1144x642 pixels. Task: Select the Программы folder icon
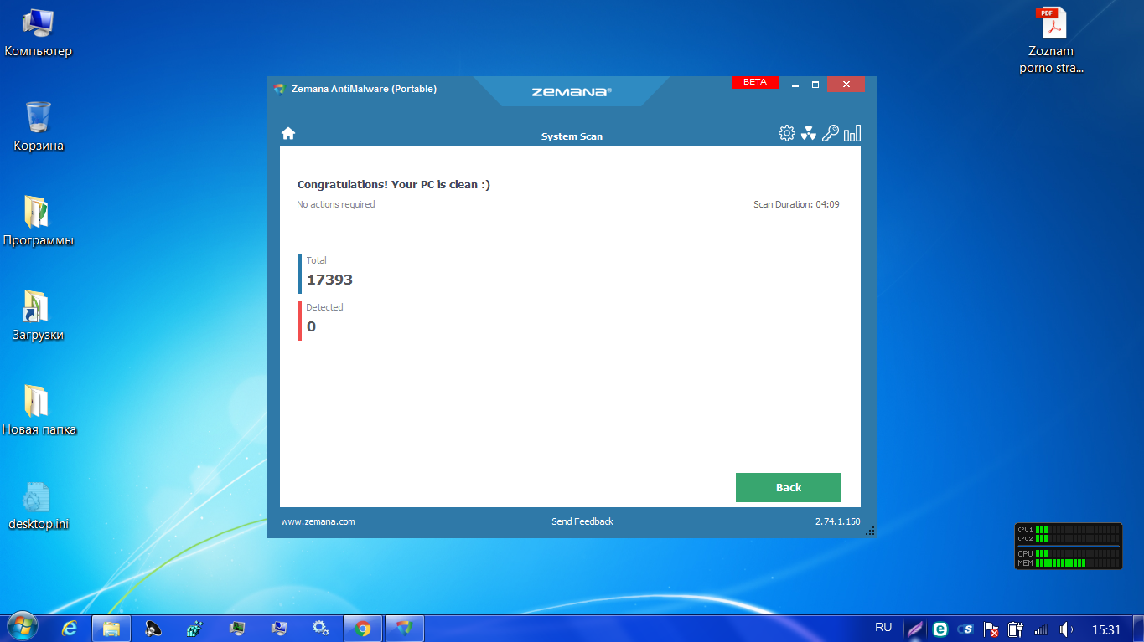(x=39, y=222)
